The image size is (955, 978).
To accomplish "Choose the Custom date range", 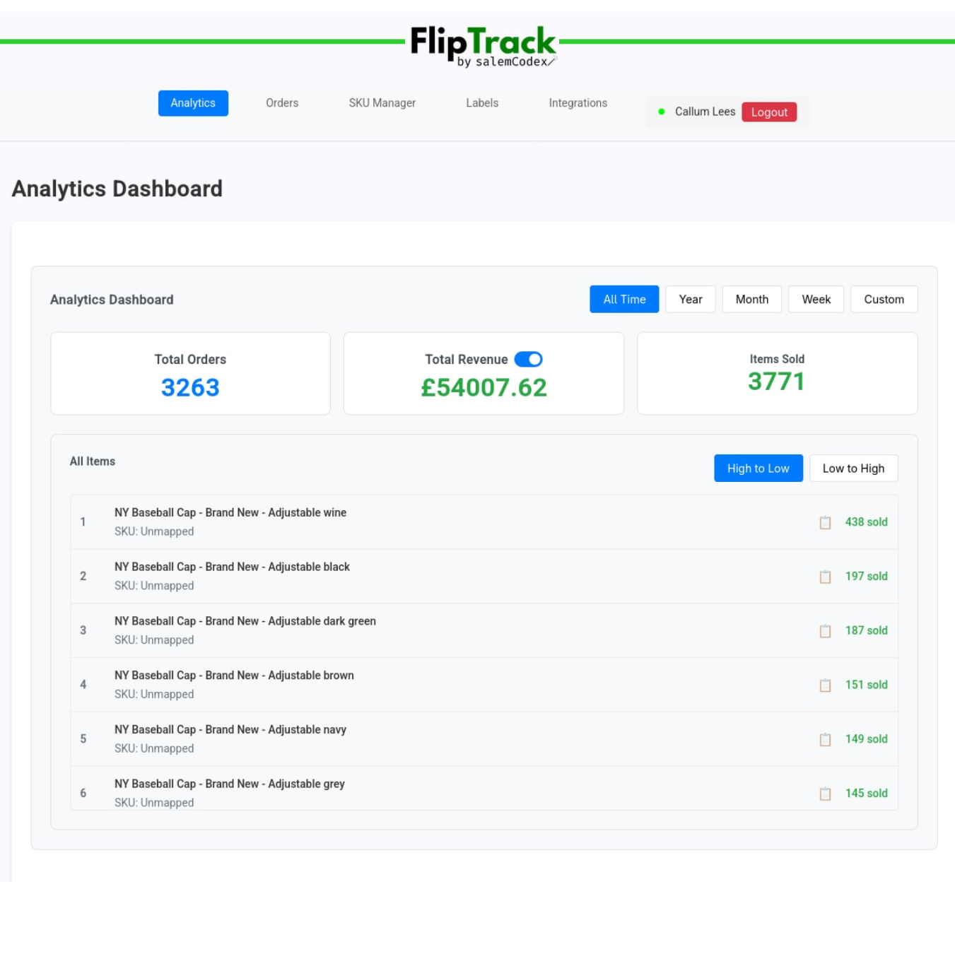I will pyautogui.click(x=884, y=300).
